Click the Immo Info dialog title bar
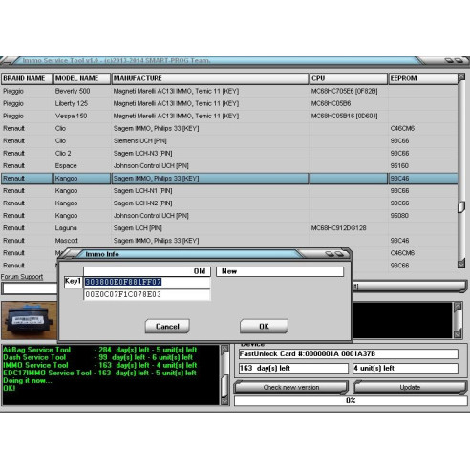Image resolution: width=470 pixels, height=470 pixels. pos(191,254)
